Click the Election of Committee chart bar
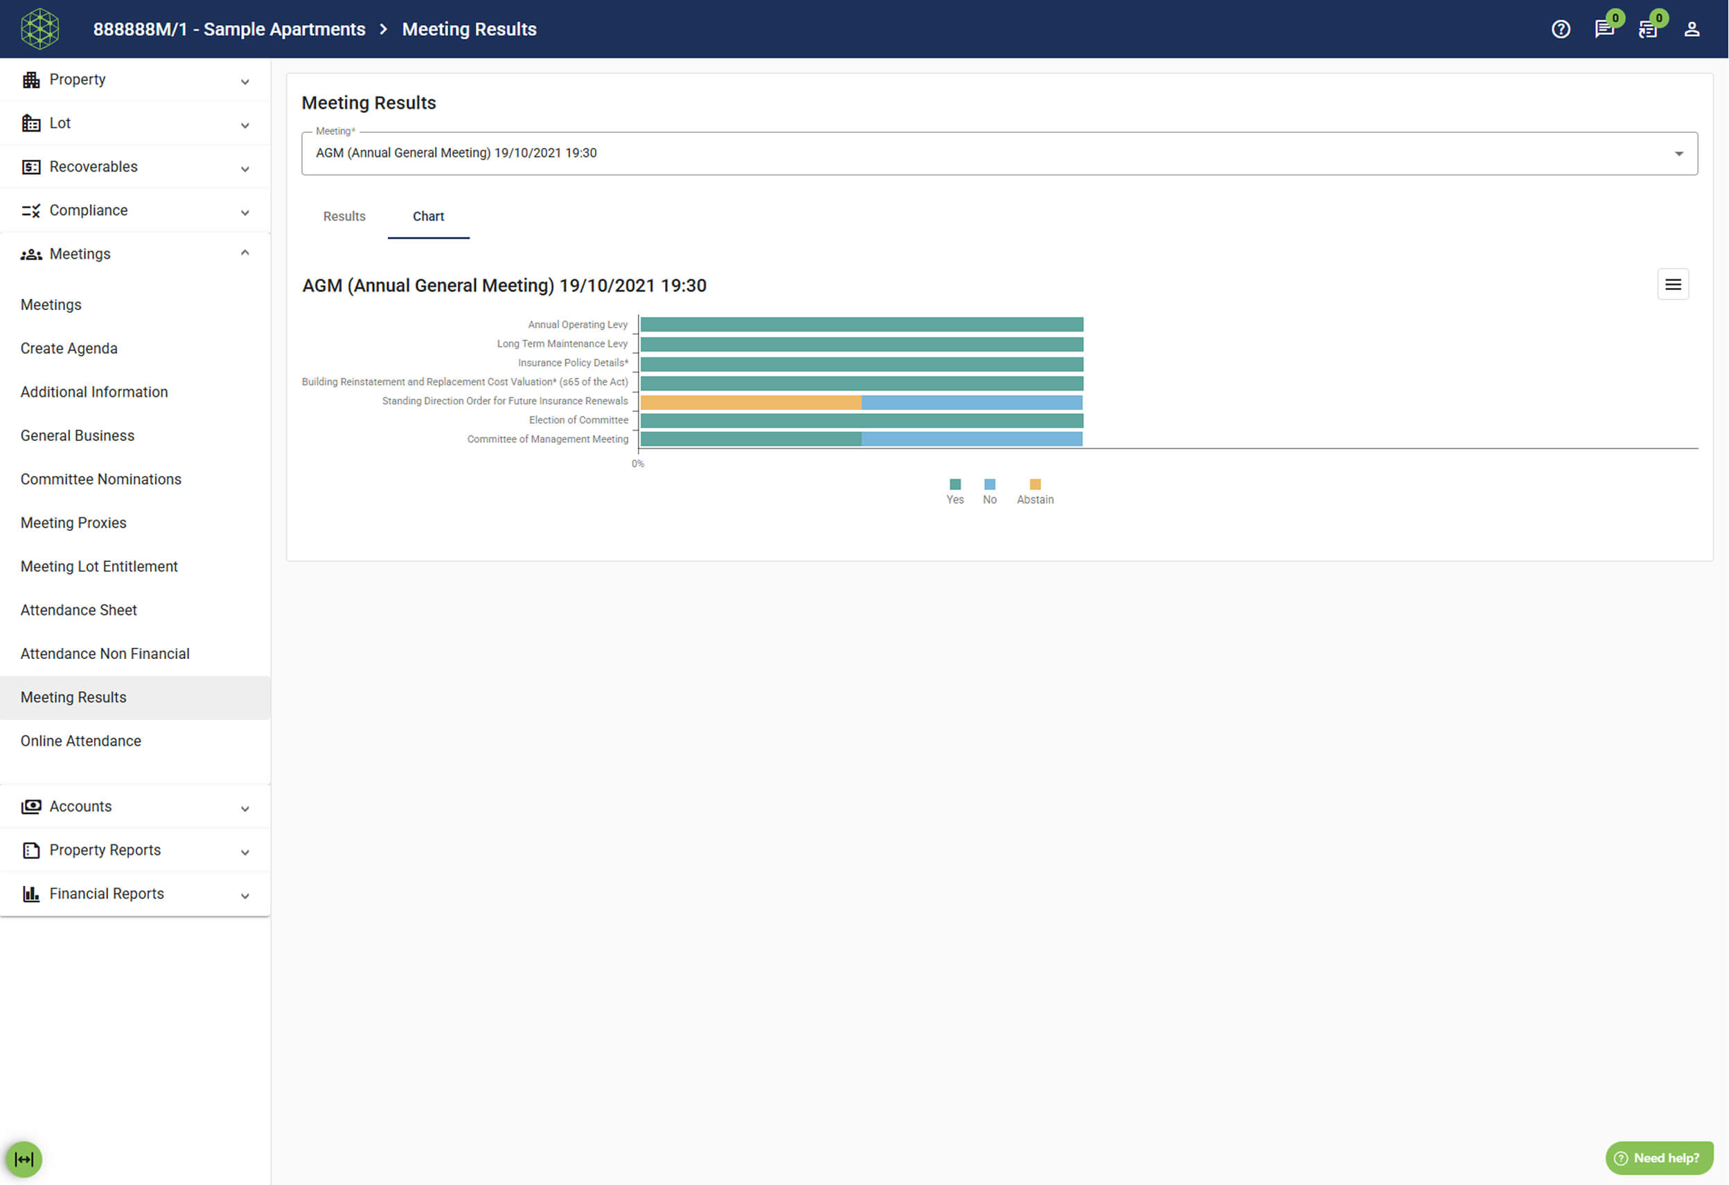1729x1185 pixels. point(861,421)
